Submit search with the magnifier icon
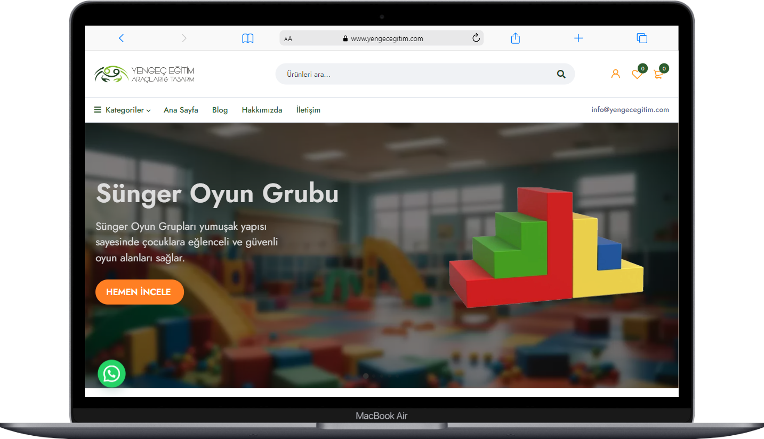The image size is (764, 439). [x=561, y=74]
